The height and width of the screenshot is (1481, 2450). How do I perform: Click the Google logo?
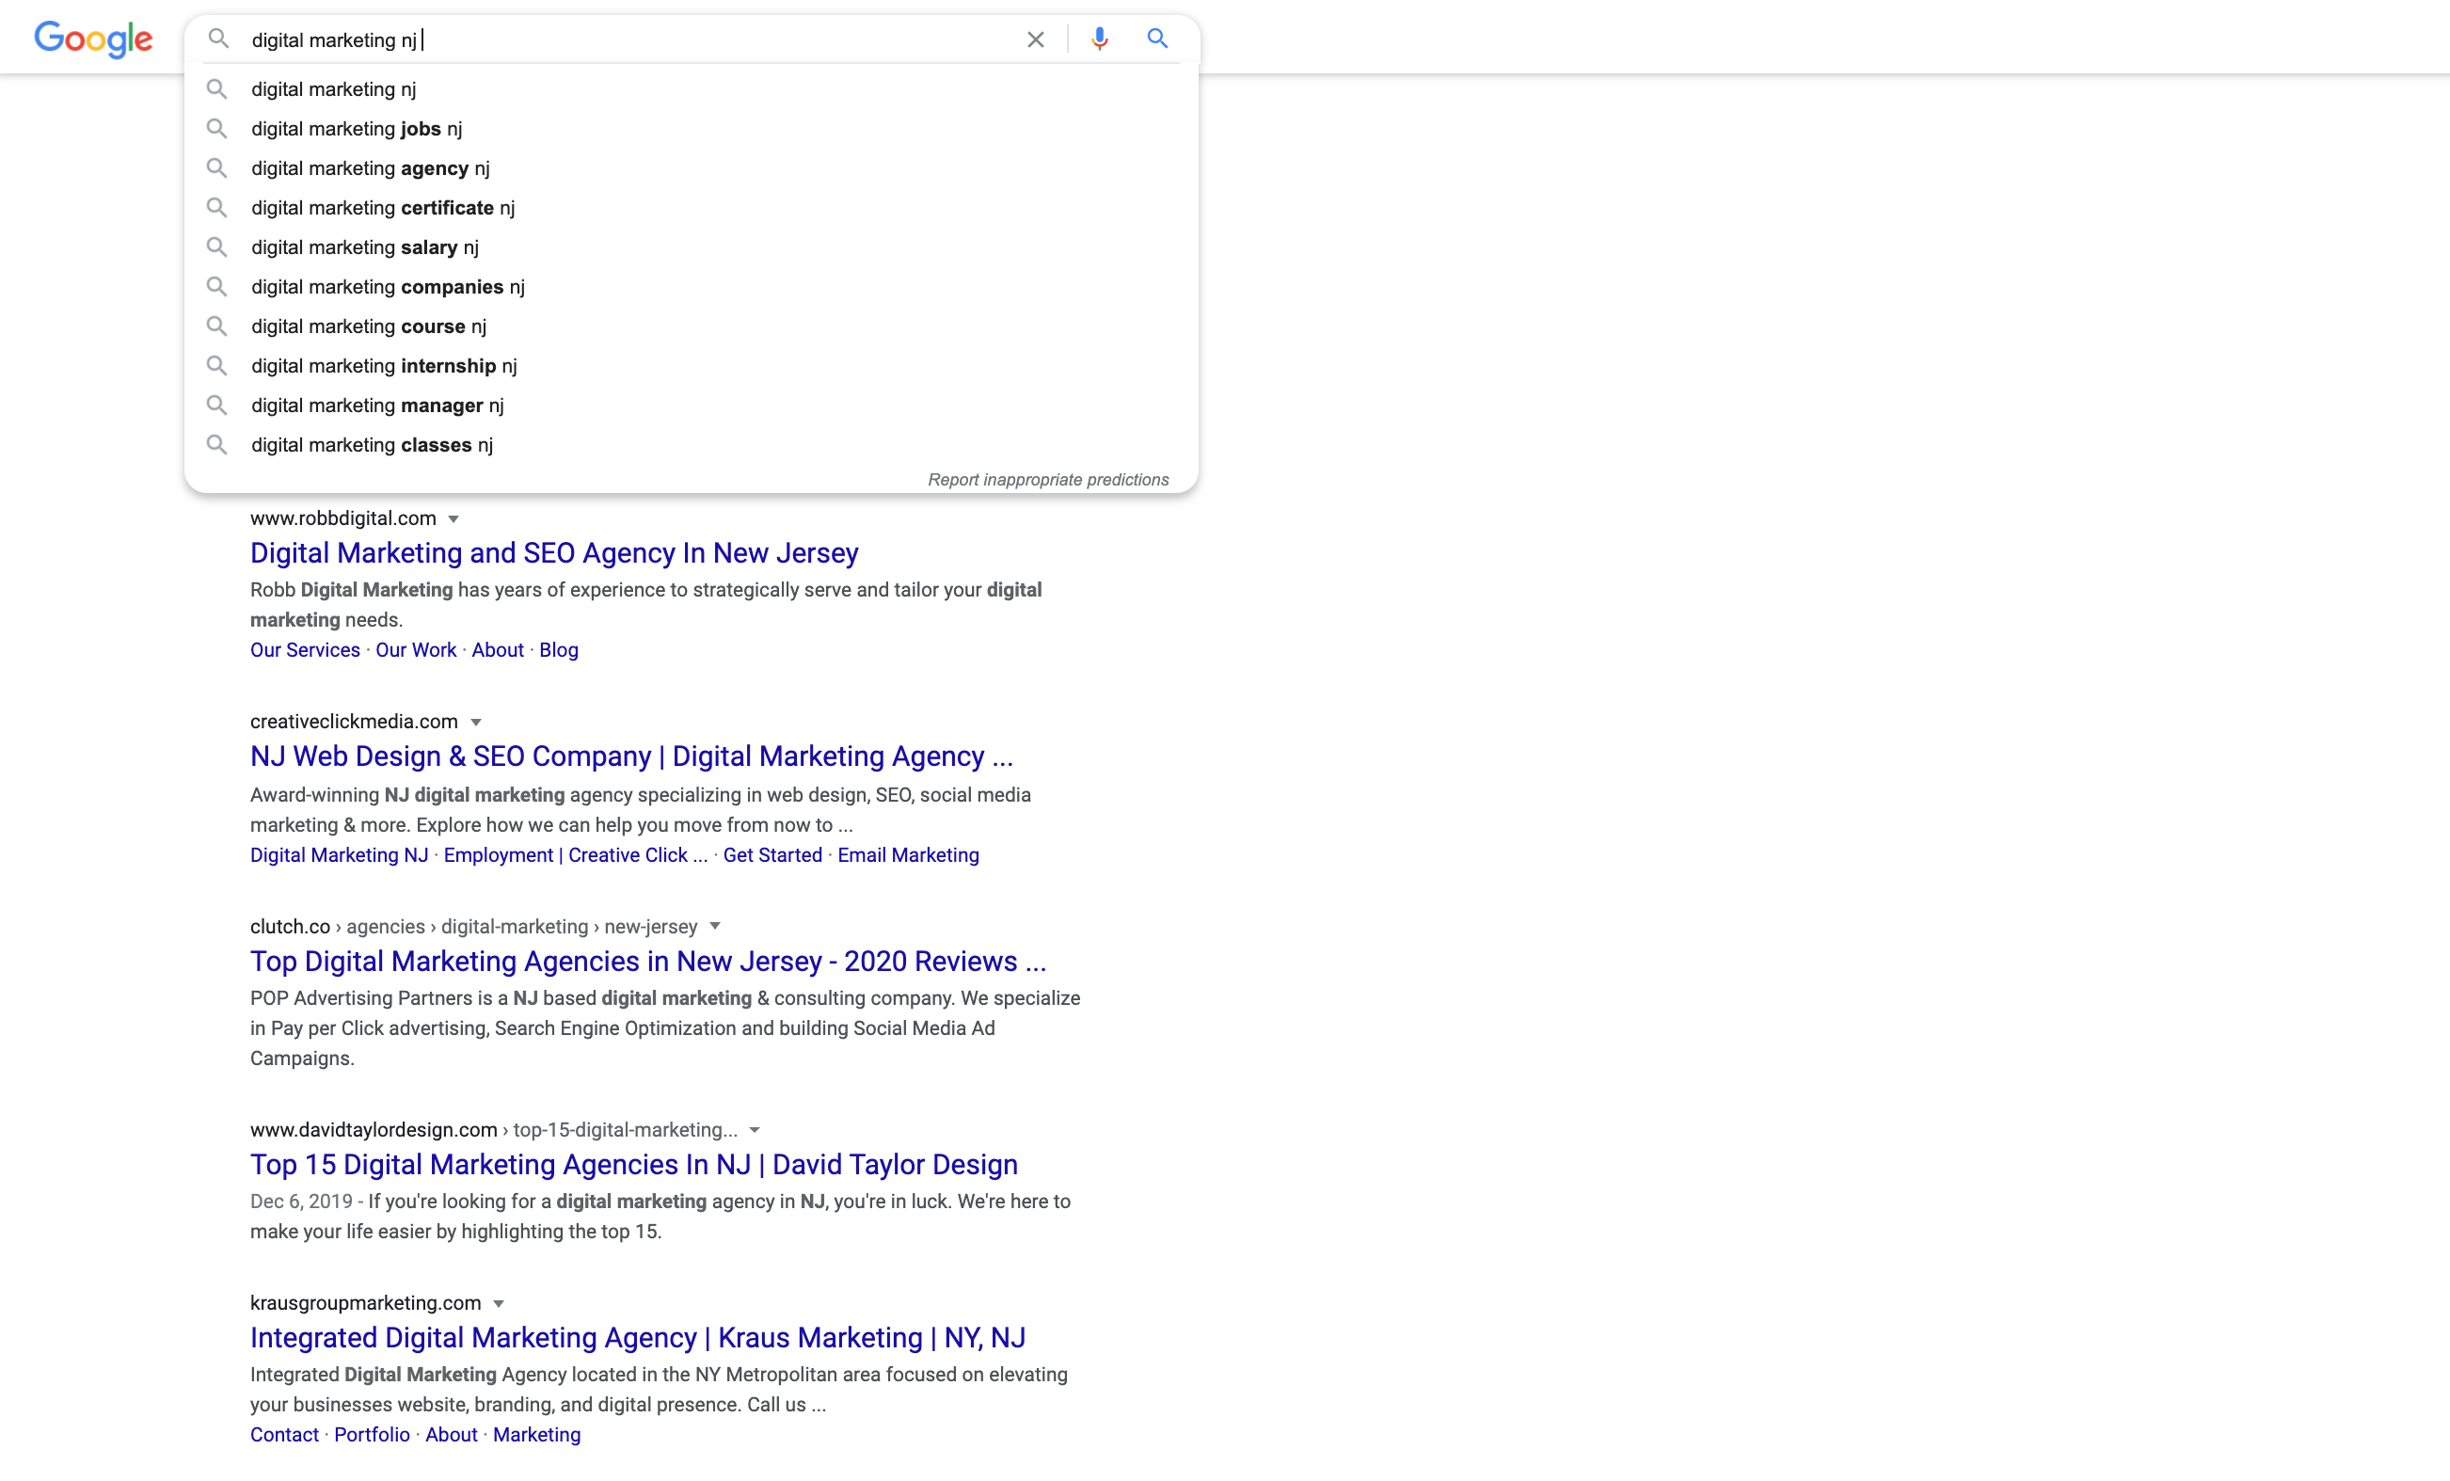click(x=93, y=39)
